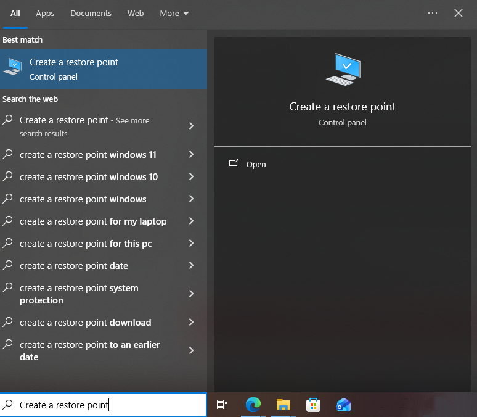
Task: Click magnifier icon beside 'windows 11' suggestion
Action: 7,154
